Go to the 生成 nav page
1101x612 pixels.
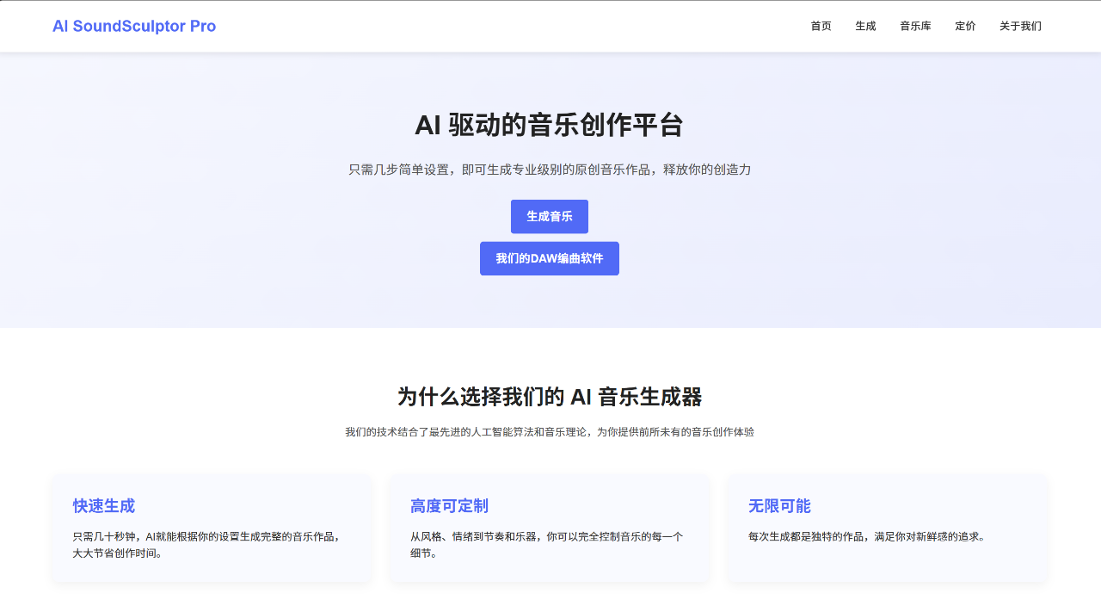pos(865,26)
